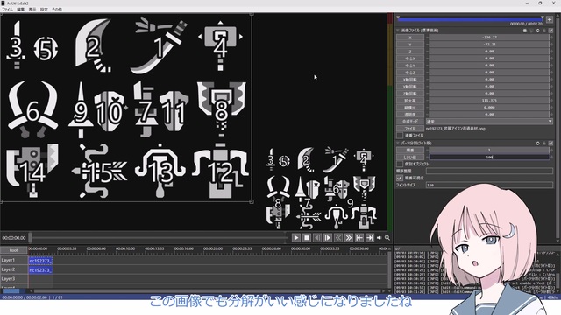Collapse the 画像ファイル section
This screenshot has height=315, width=561.
(x=398, y=31)
